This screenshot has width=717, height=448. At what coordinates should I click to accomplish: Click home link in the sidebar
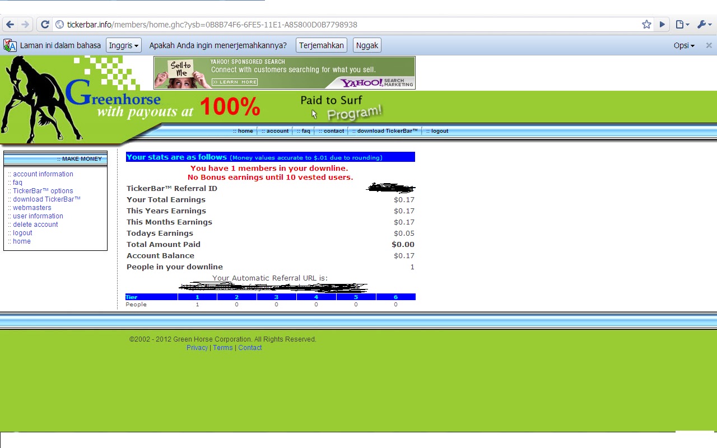(22, 241)
